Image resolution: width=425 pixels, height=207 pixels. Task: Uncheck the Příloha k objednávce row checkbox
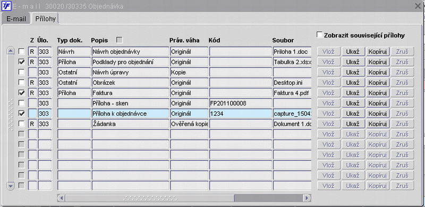[21, 113]
